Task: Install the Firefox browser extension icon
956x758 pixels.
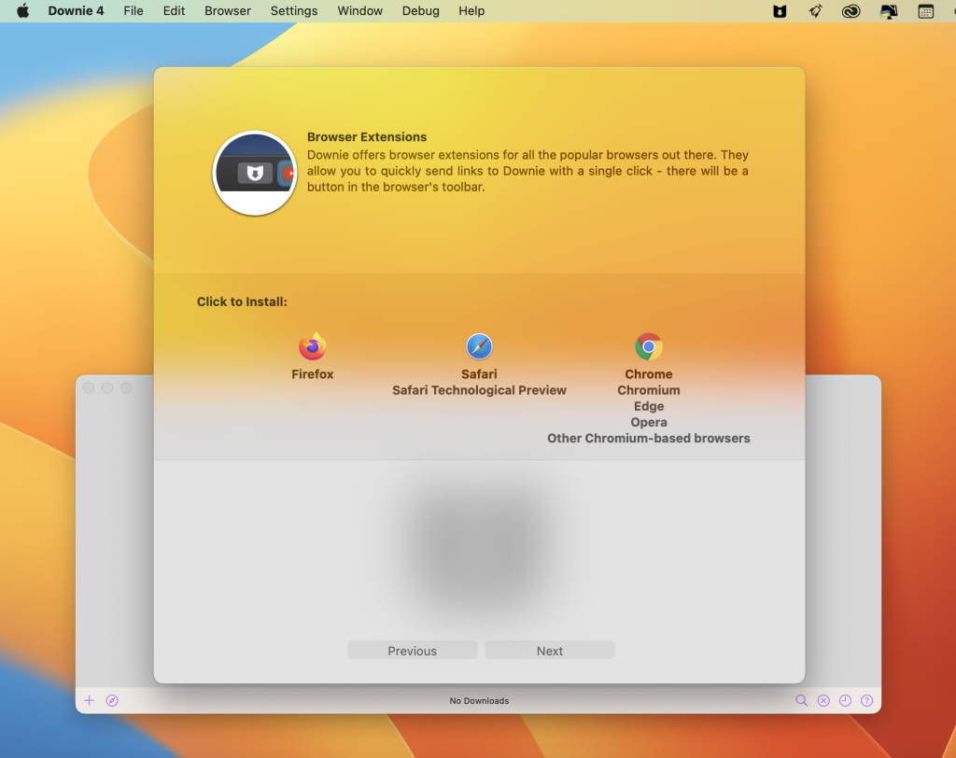Action: tap(312, 346)
